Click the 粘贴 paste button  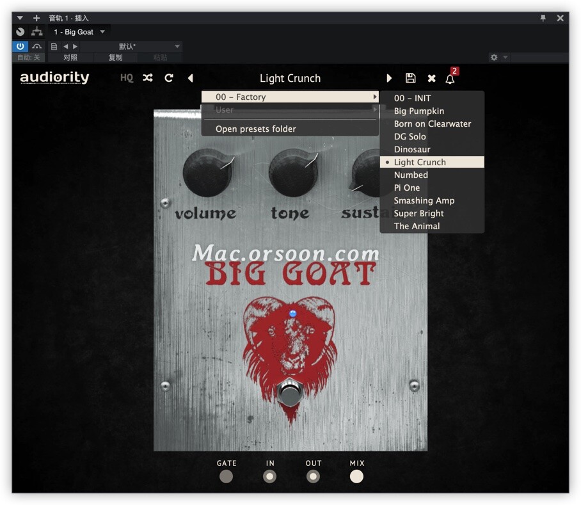160,58
